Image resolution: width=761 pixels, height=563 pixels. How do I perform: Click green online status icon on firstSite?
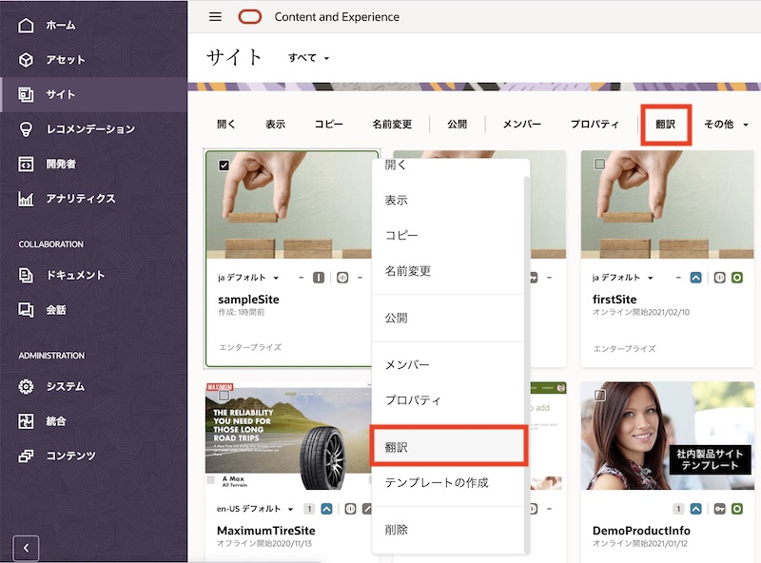(x=736, y=278)
